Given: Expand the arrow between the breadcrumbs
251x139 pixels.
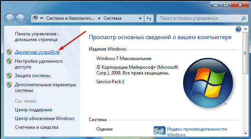Looking at the screenshot, I should tap(99, 18).
